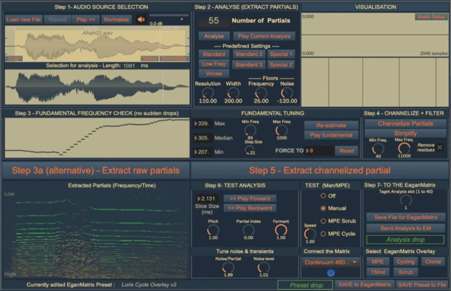
Task: Click Step 3a Extract raw partials
Action: 96,170
